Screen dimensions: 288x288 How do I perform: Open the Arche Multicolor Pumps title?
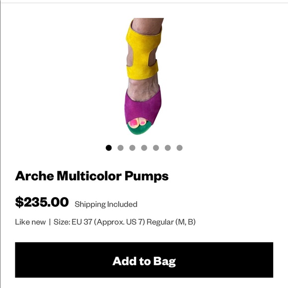92,176
